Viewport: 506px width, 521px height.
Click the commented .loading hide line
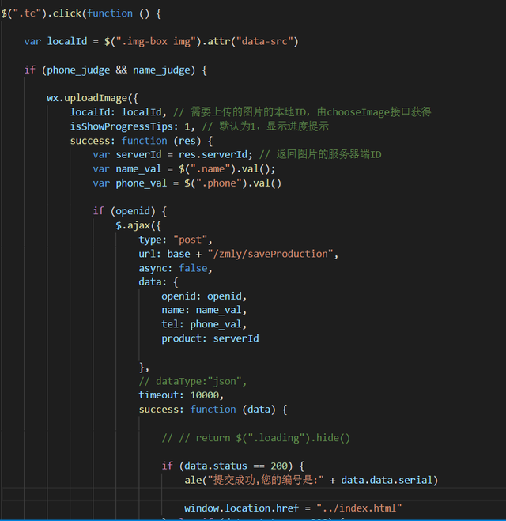[x=256, y=438]
